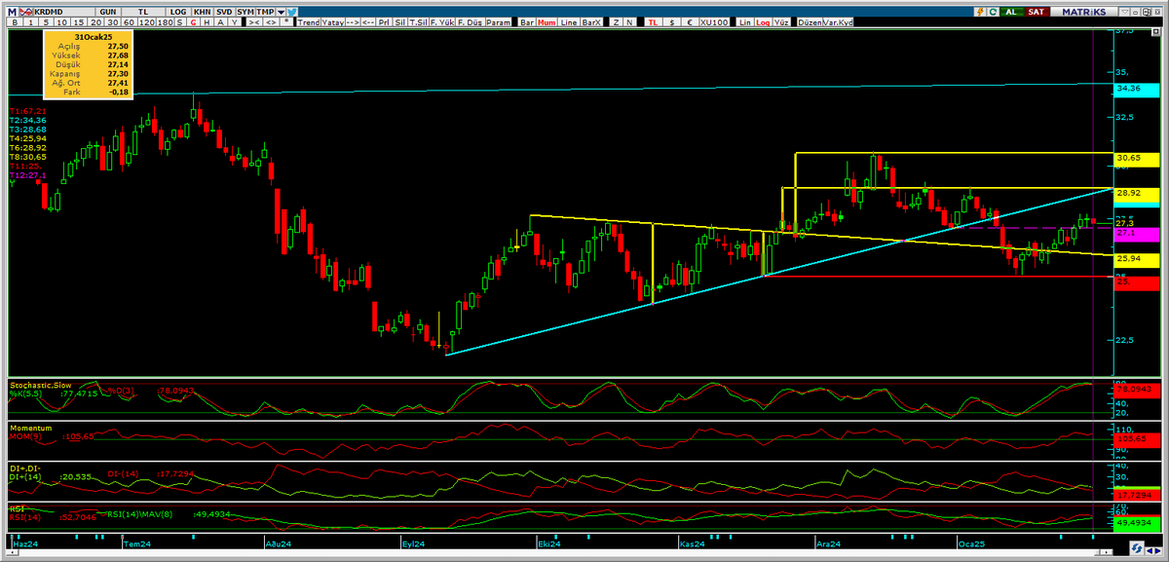Set chart currency to TL

[x=653, y=21]
